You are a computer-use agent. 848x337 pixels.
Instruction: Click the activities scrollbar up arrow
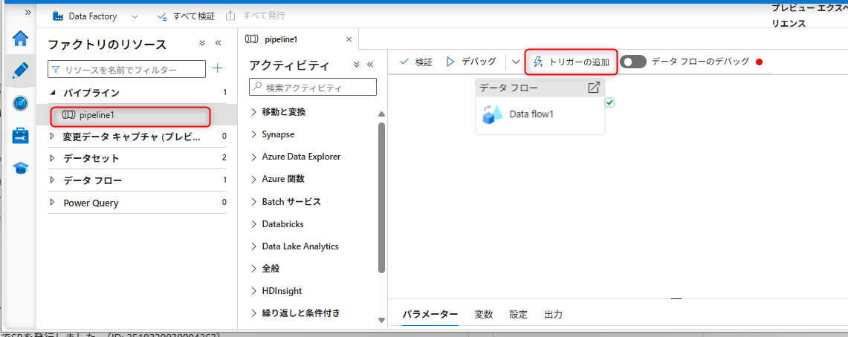(381, 114)
